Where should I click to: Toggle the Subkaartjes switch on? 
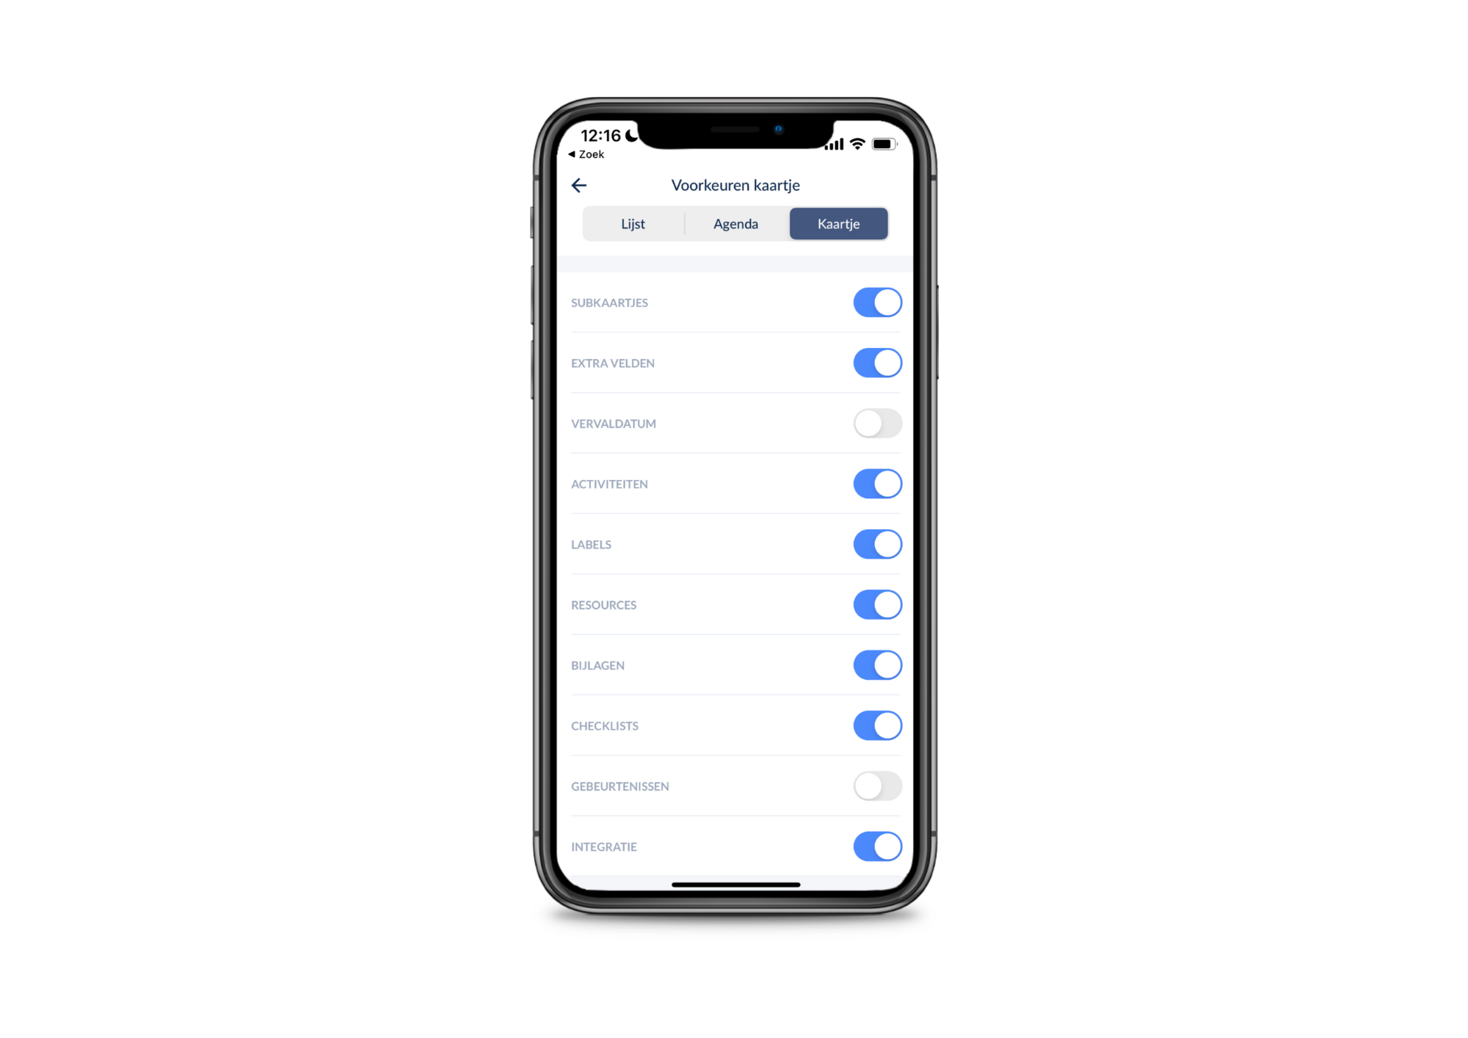pyautogui.click(x=877, y=302)
